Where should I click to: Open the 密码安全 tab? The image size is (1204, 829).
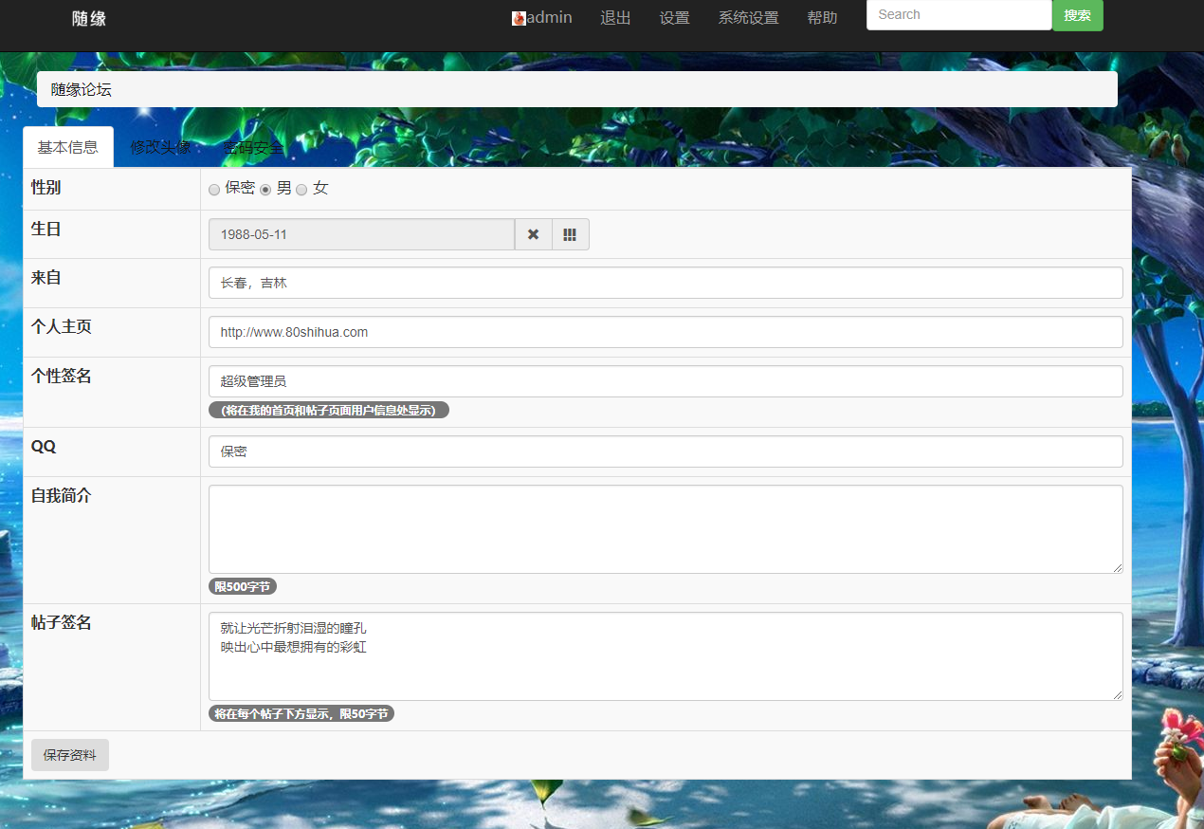(253, 147)
